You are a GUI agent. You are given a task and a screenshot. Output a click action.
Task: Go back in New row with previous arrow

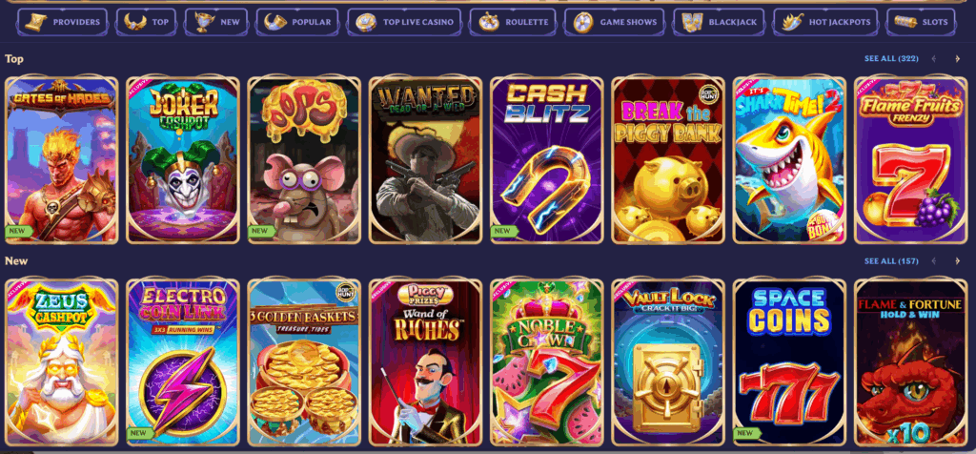point(934,261)
